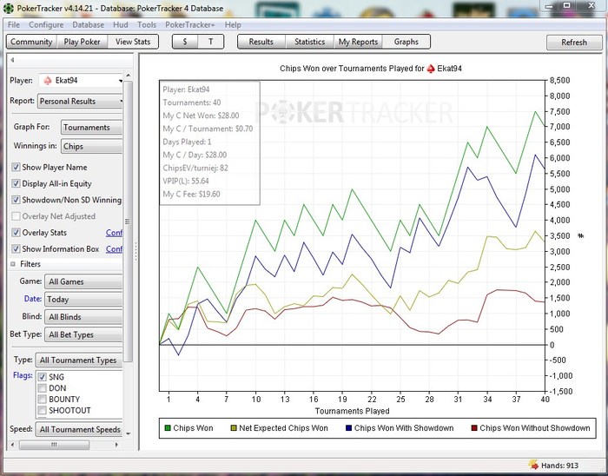Open the Player dropdown showing Ekat94

click(81, 81)
